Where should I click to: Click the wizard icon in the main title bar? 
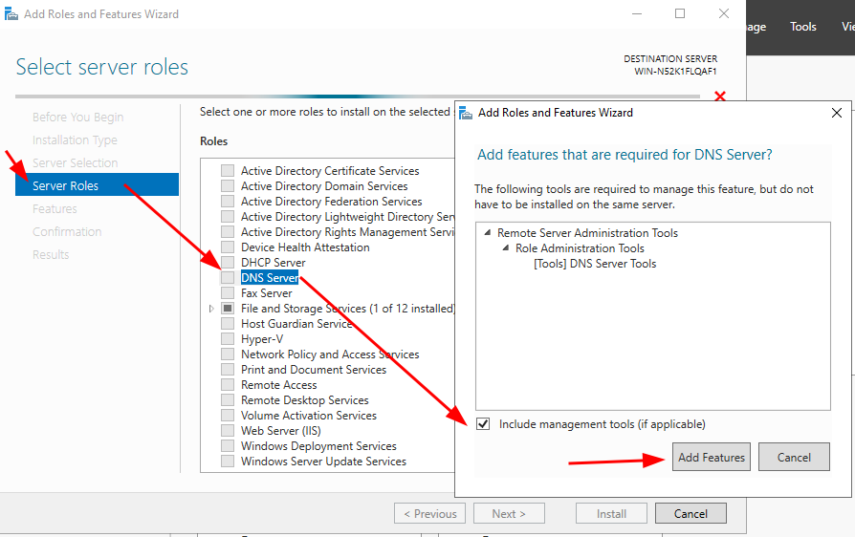(x=11, y=14)
